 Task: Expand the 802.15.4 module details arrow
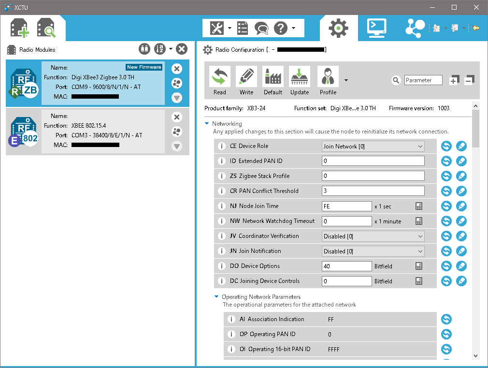(177, 146)
